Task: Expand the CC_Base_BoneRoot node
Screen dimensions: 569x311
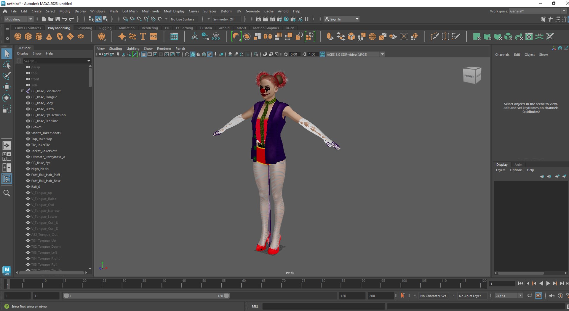Action: coord(23,91)
